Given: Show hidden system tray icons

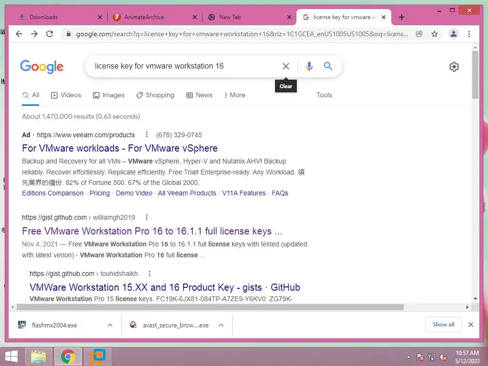Looking at the screenshot, I should [x=408, y=357].
